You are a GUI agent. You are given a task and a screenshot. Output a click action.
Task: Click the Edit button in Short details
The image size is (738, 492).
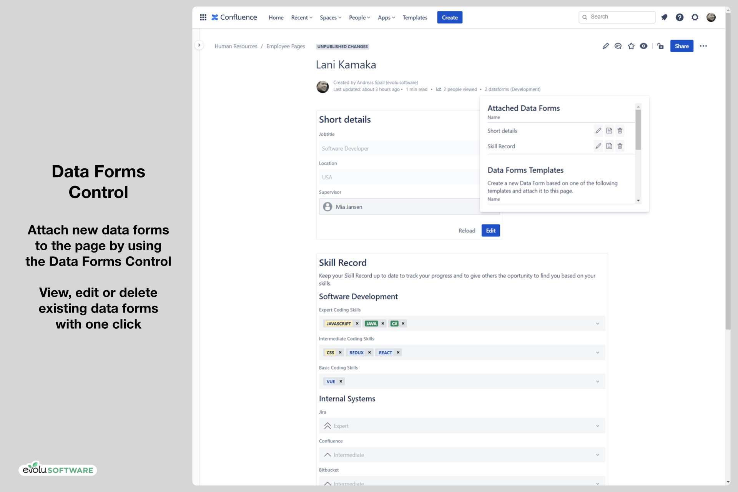pos(490,231)
